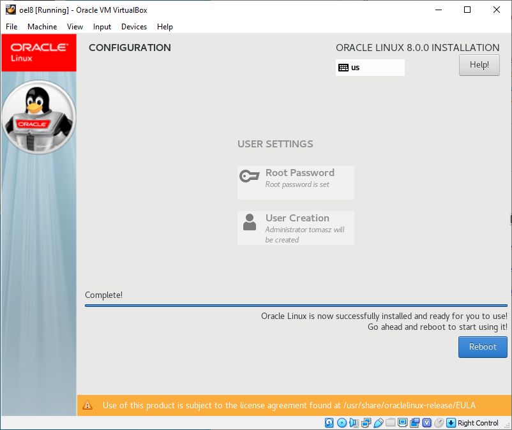This screenshot has width=512, height=430.
Task: Click the Complete! status text
Action: [103, 295]
